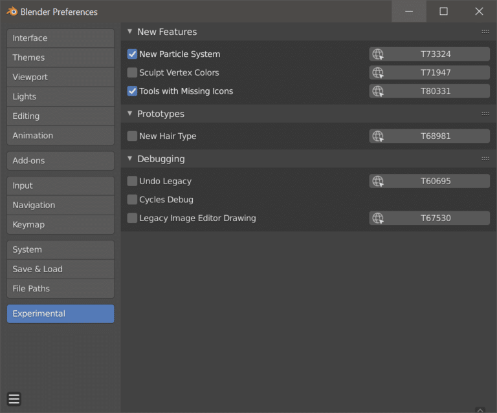Switch to the Themes preferences tab
This screenshot has width=497, height=413.
click(61, 58)
